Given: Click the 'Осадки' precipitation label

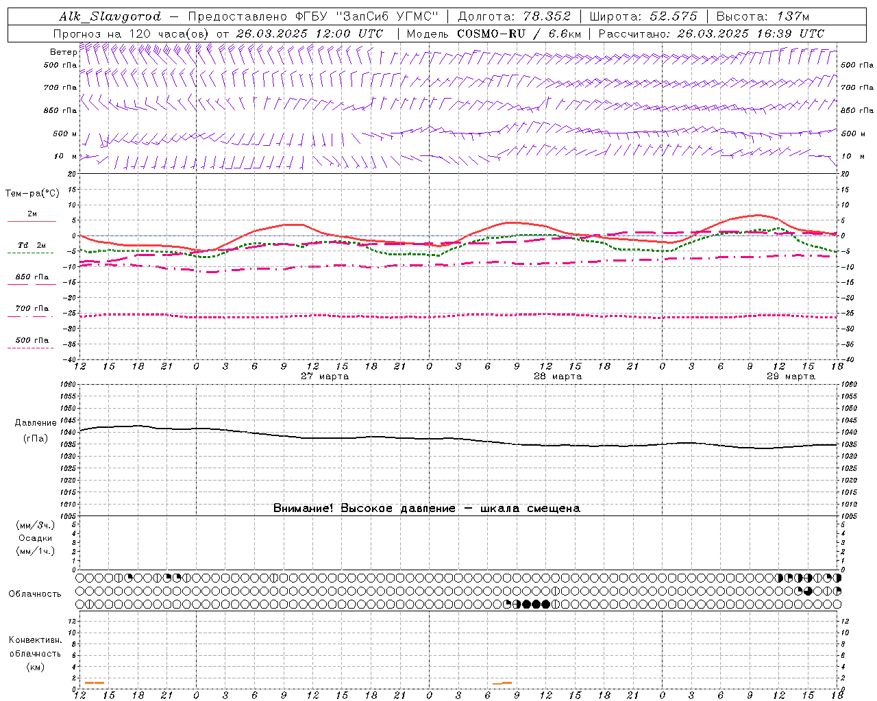Looking at the screenshot, I should [36, 539].
